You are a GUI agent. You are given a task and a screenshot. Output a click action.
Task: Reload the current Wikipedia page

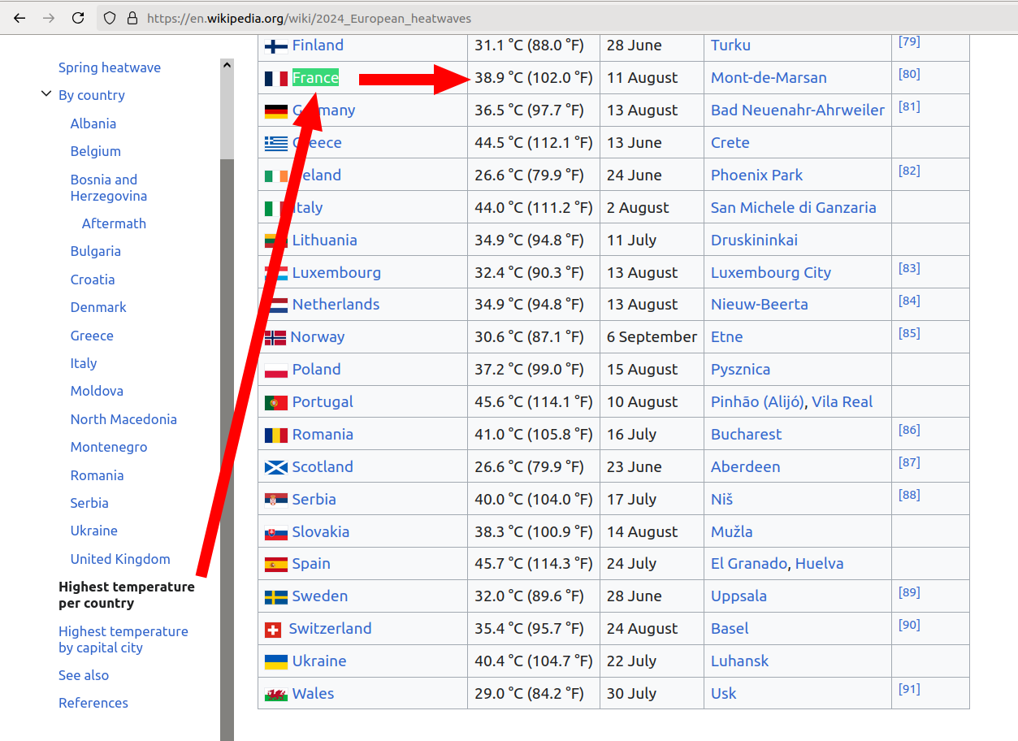78,18
